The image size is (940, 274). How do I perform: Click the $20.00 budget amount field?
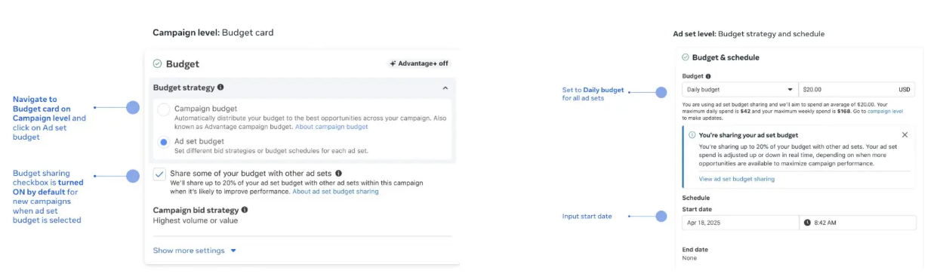(x=857, y=89)
